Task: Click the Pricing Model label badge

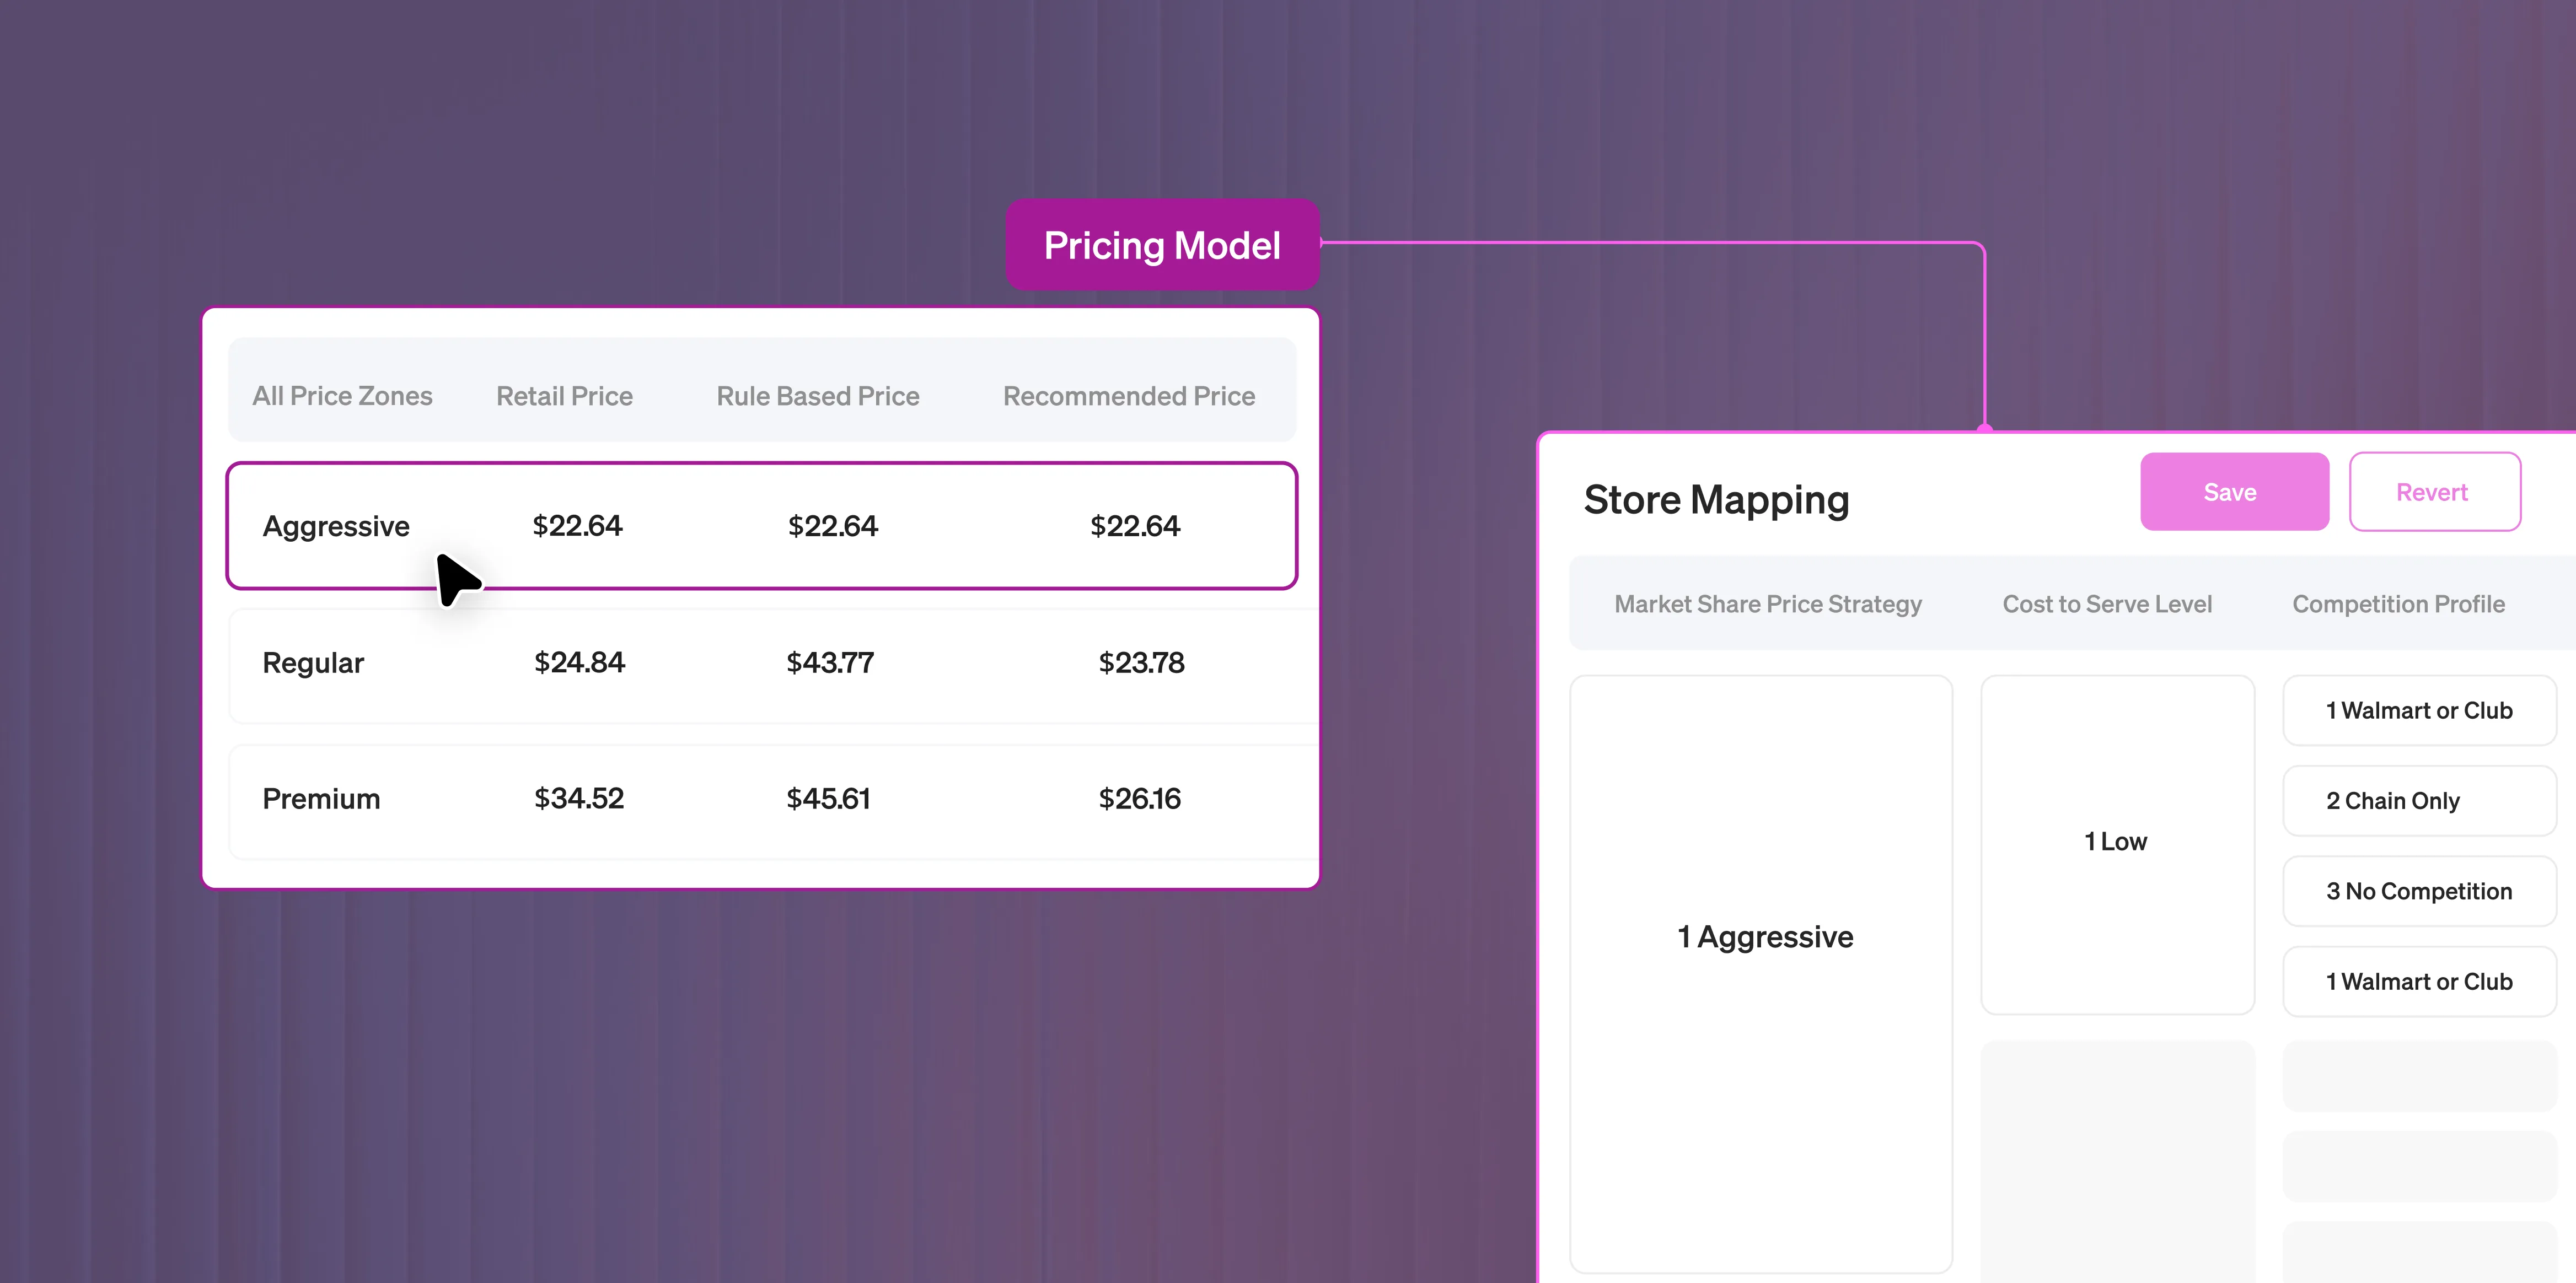Action: (x=1162, y=246)
